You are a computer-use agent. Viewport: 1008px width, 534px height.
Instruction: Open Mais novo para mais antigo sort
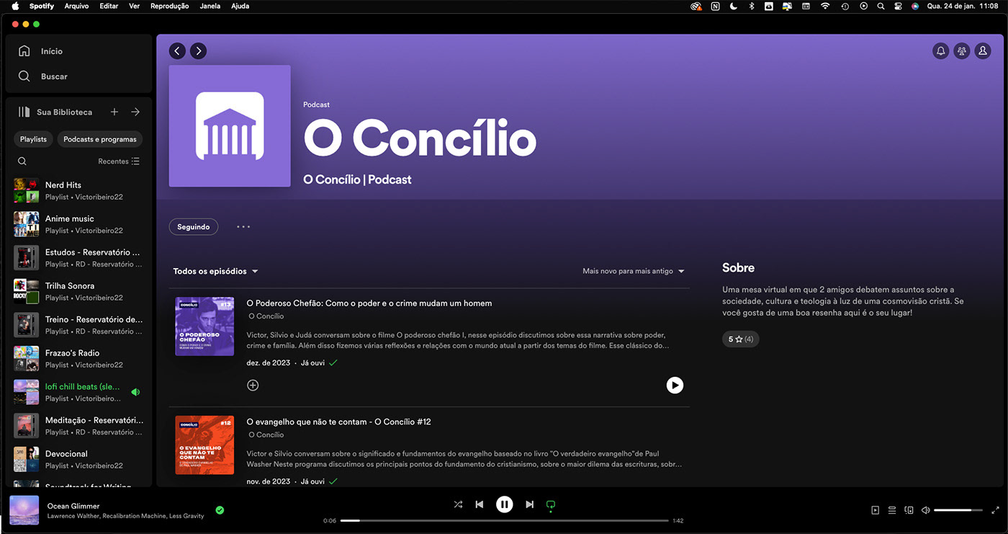634,272
